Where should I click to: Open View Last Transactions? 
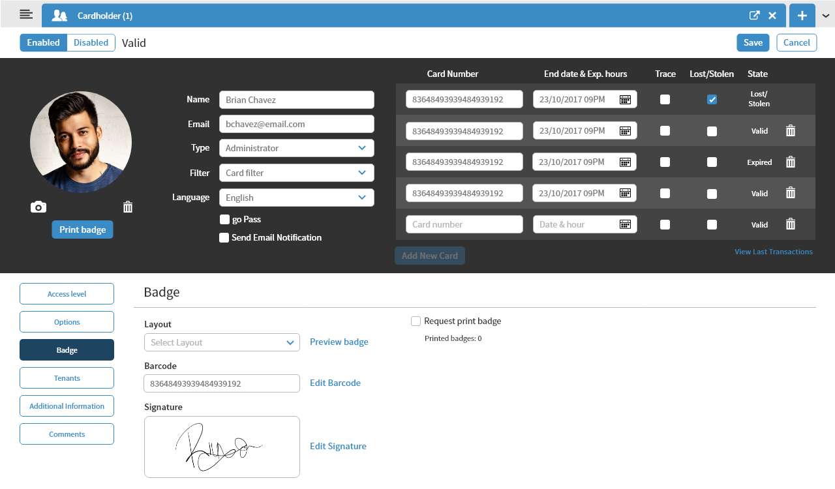tap(773, 251)
